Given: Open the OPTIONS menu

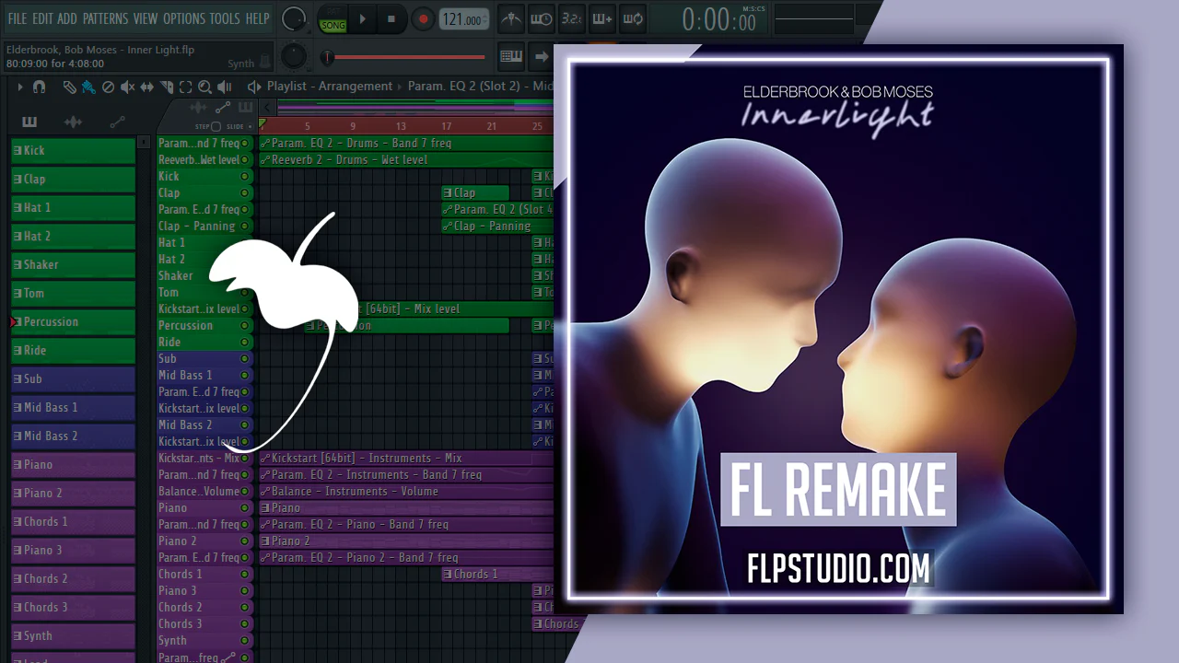Looking at the screenshot, I should [184, 18].
